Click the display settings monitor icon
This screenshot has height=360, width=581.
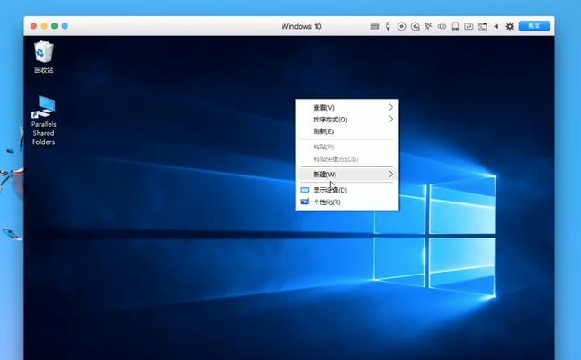[x=305, y=190]
